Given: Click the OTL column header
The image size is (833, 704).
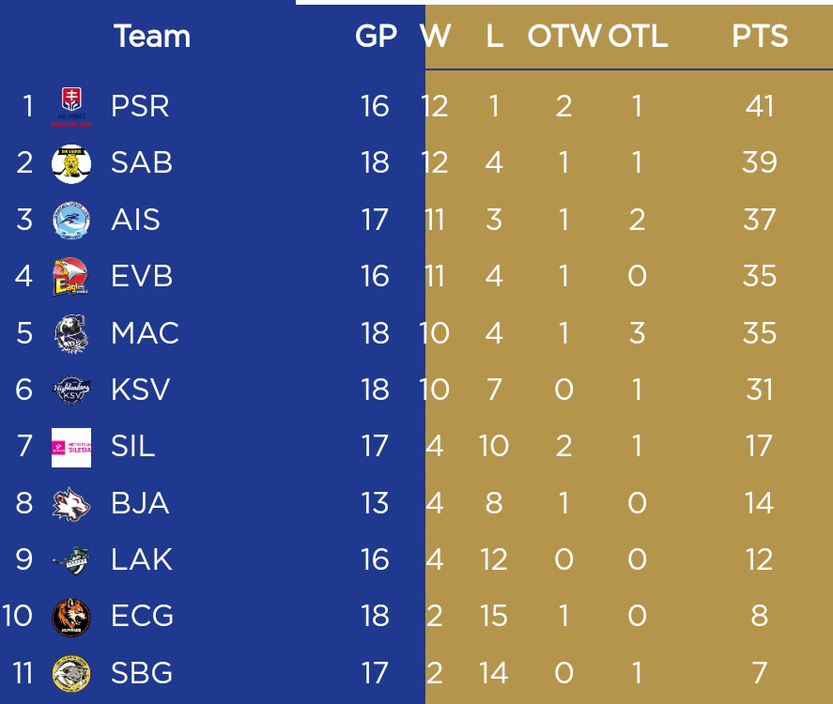Looking at the screenshot, I should tap(638, 36).
